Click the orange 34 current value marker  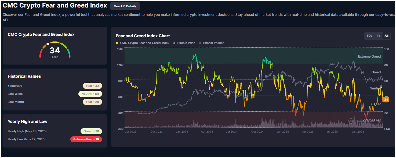[386, 100]
